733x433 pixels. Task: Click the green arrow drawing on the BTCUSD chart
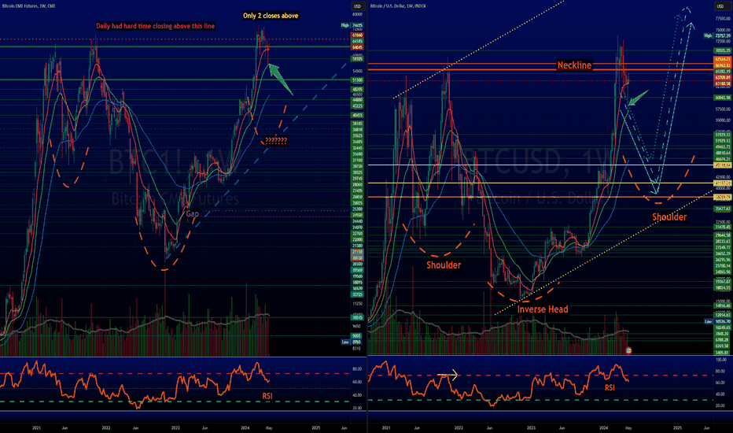(638, 98)
